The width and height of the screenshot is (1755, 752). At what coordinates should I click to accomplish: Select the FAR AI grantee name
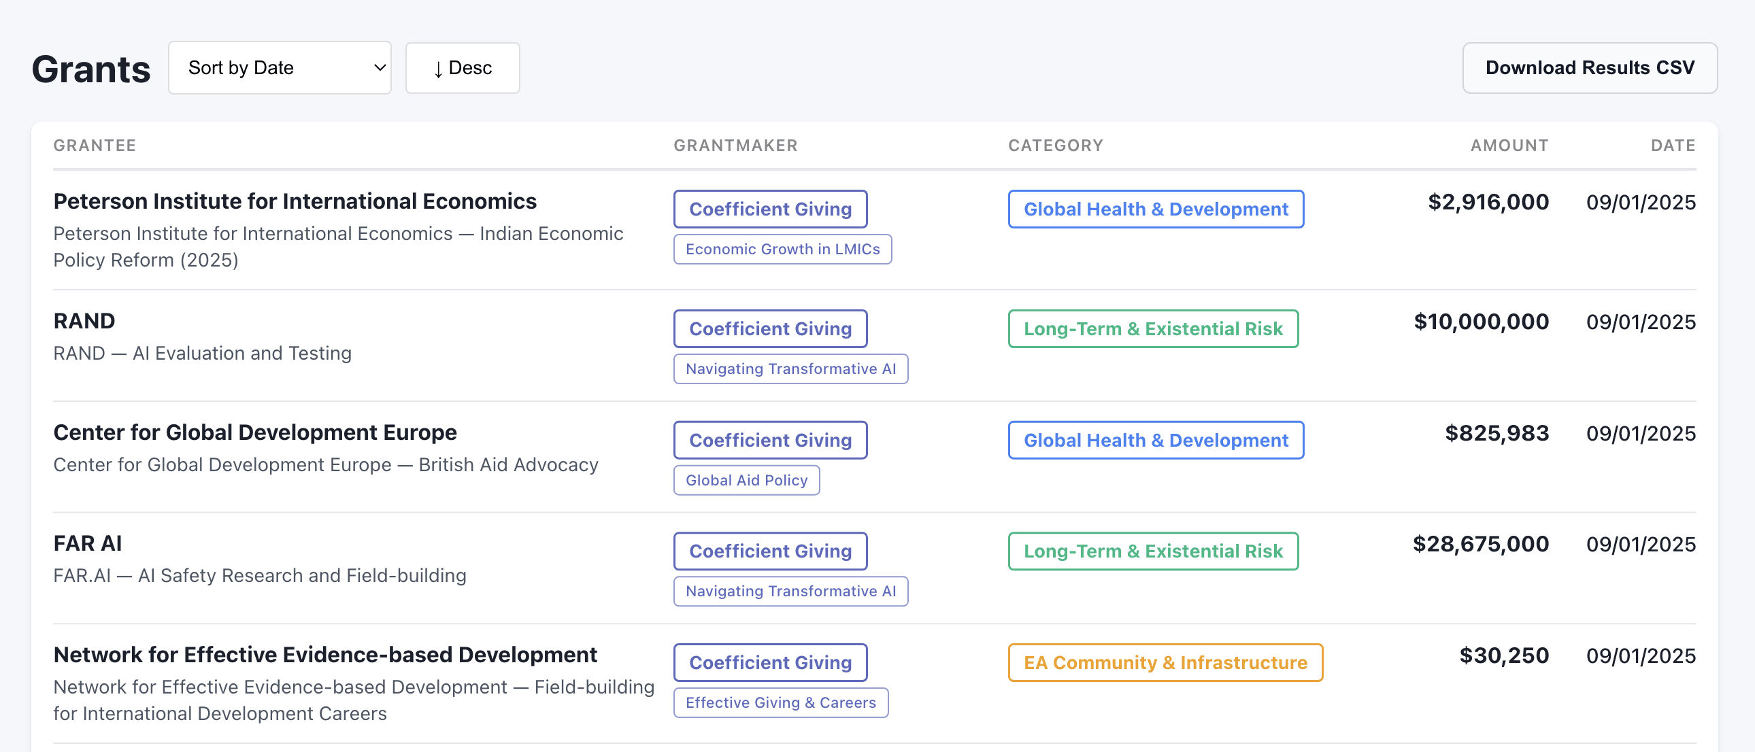[x=87, y=543]
